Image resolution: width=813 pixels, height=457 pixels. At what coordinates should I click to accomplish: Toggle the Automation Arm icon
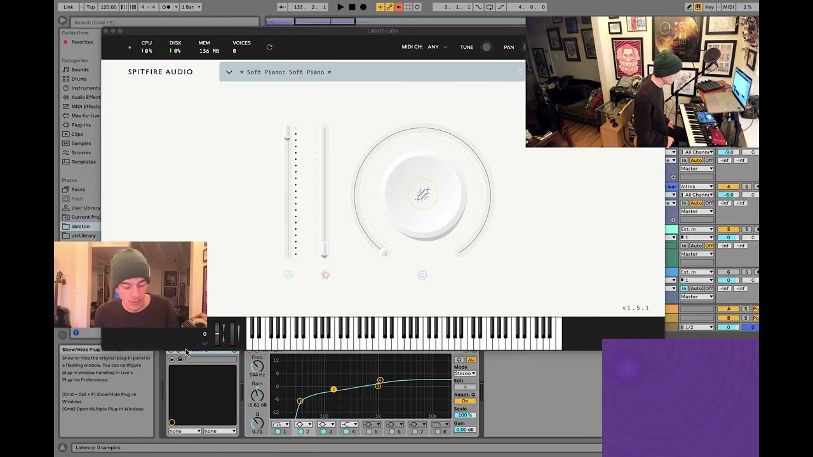pyautogui.click(x=389, y=7)
